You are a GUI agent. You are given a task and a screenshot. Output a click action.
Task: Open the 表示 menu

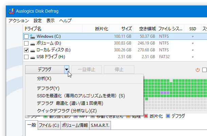pos(51,21)
